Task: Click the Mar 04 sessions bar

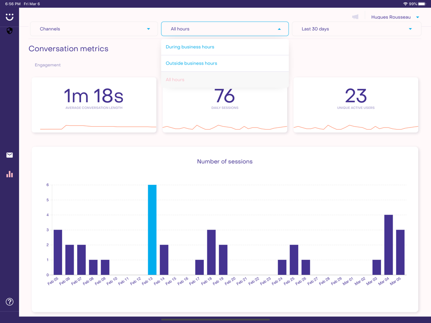Action: click(x=388, y=245)
